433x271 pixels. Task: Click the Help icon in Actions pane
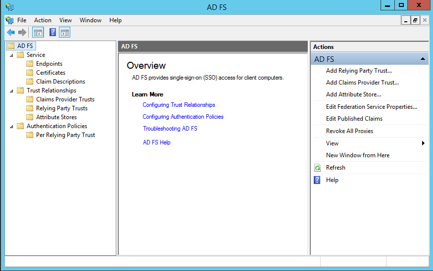317,180
